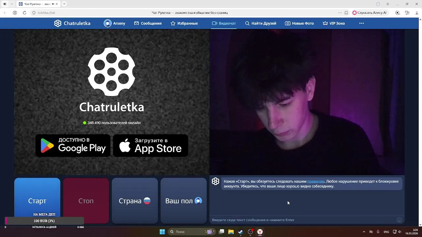Open Task View on the taskbar
422x237 pixels.
[x=222, y=232]
